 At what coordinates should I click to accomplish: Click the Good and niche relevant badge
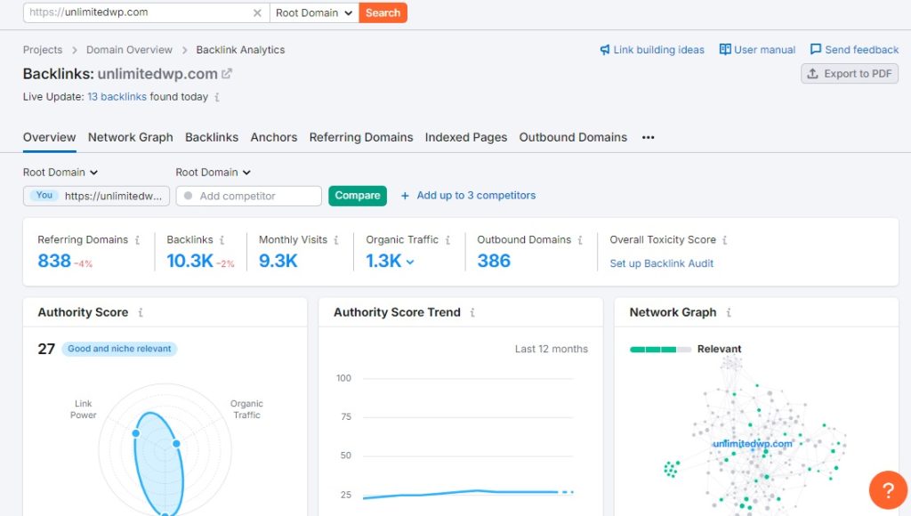pos(119,349)
